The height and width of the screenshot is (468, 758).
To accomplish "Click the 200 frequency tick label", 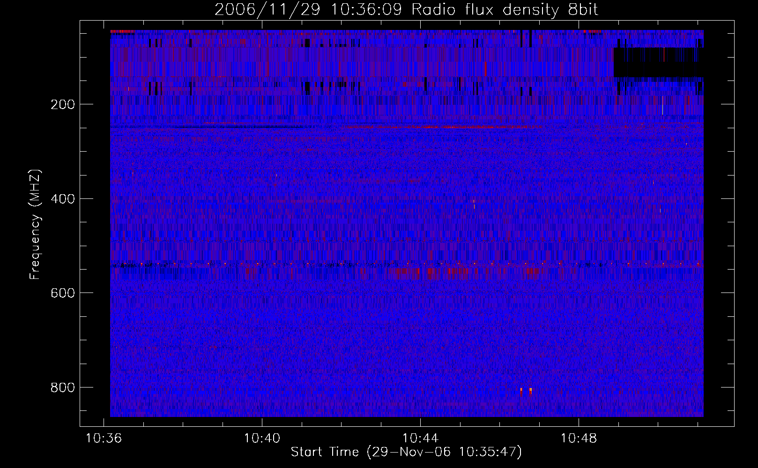I will pos(63,104).
